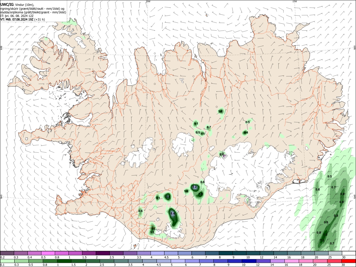Select the 5.2 rainfall value label
The height and width of the screenshot is (267, 356).
point(194,187)
